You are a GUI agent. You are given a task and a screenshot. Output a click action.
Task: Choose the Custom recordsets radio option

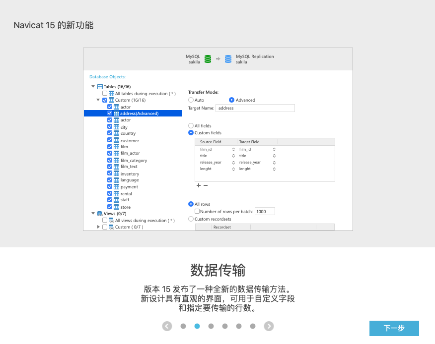pos(191,219)
